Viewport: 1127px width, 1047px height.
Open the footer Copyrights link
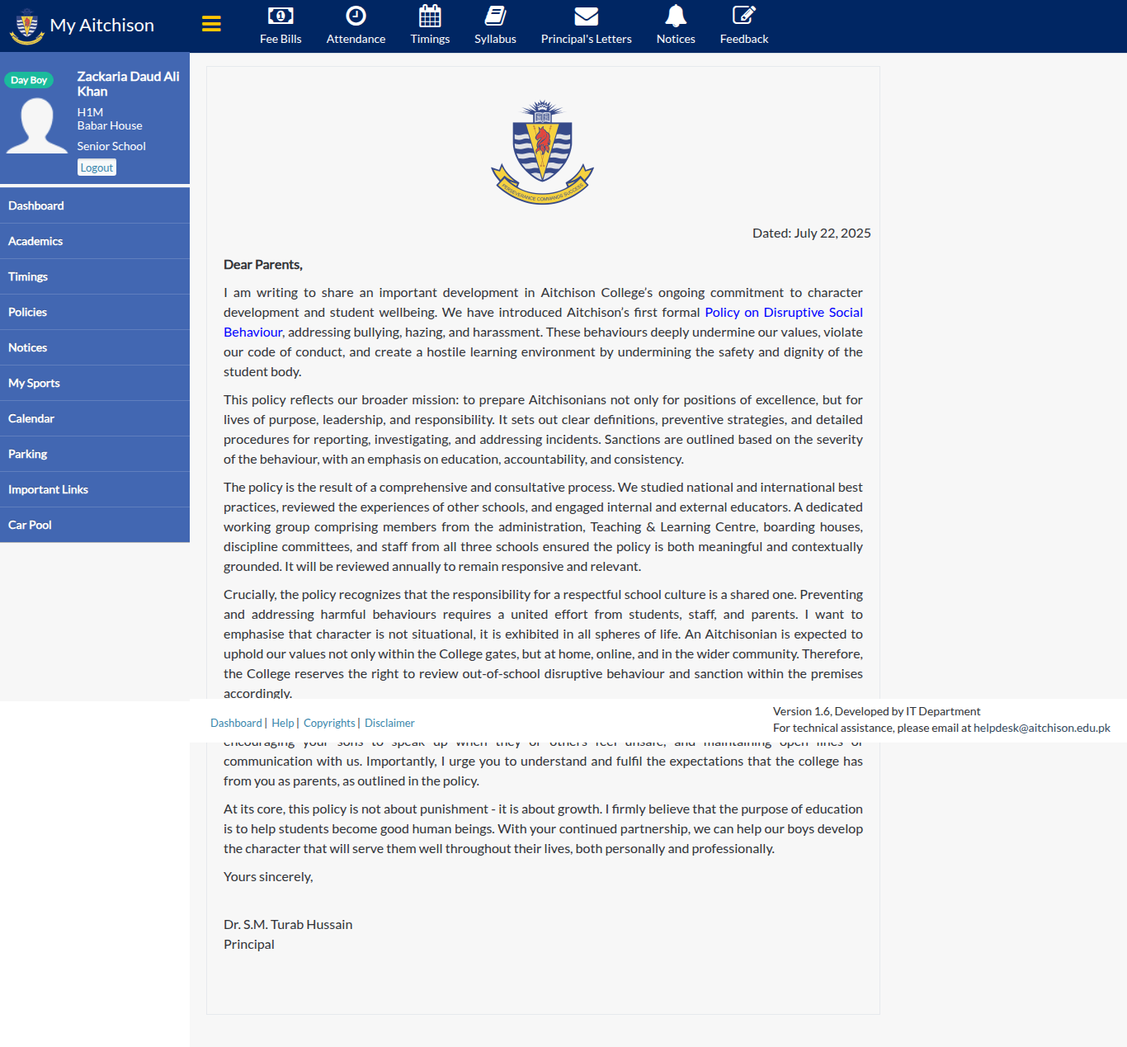[x=329, y=723]
